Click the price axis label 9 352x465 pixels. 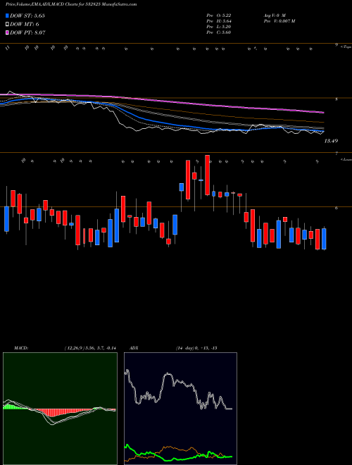(x=337, y=45)
